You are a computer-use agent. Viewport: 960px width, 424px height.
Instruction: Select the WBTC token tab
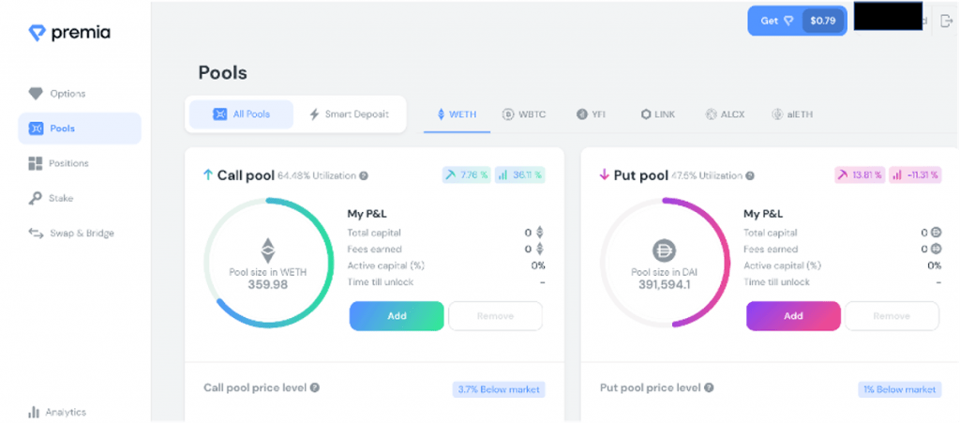(x=524, y=114)
